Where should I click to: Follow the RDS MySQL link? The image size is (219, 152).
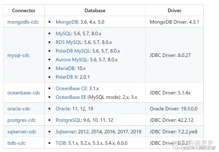click(68, 42)
